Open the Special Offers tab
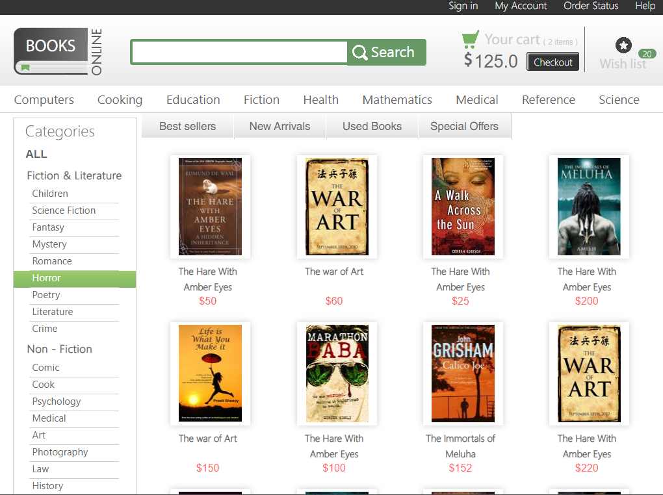 pos(465,126)
